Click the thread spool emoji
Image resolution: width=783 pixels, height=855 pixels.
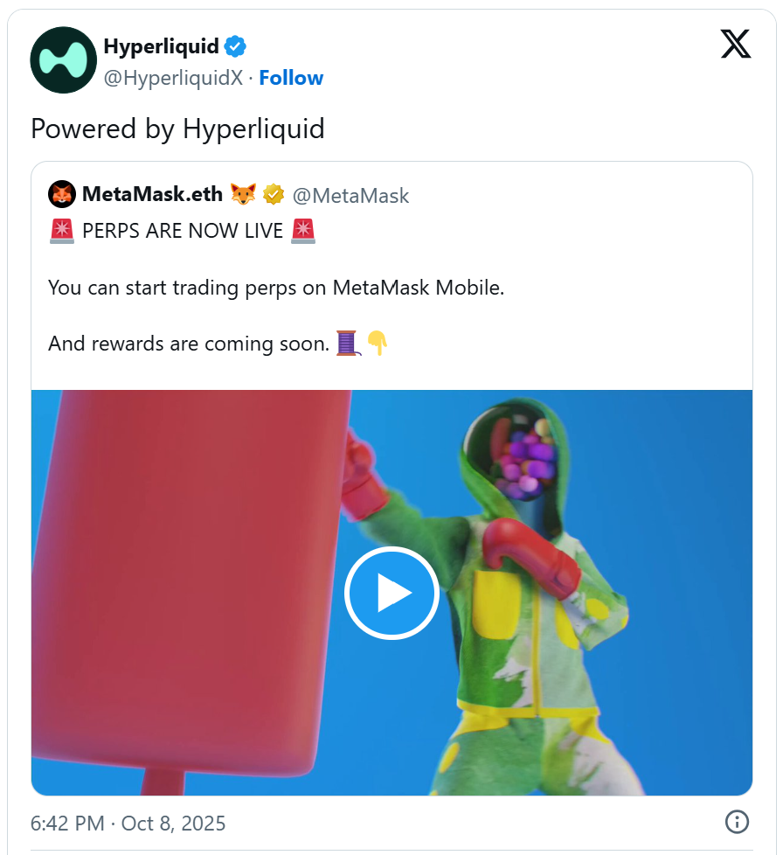347,344
